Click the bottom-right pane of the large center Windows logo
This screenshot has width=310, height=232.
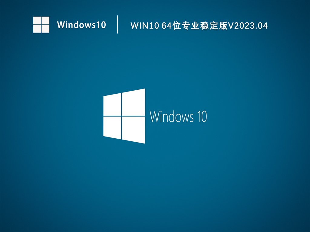pyautogui.click(x=134, y=129)
